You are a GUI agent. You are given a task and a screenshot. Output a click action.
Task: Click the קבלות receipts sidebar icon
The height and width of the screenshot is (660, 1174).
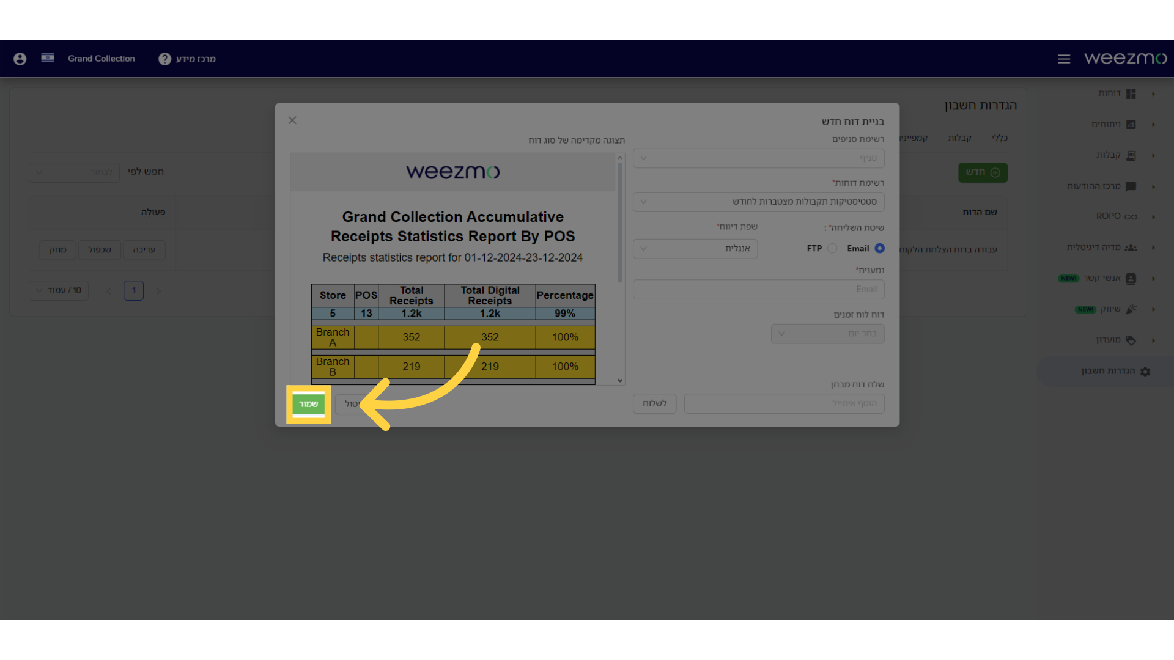coord(1131,155)
